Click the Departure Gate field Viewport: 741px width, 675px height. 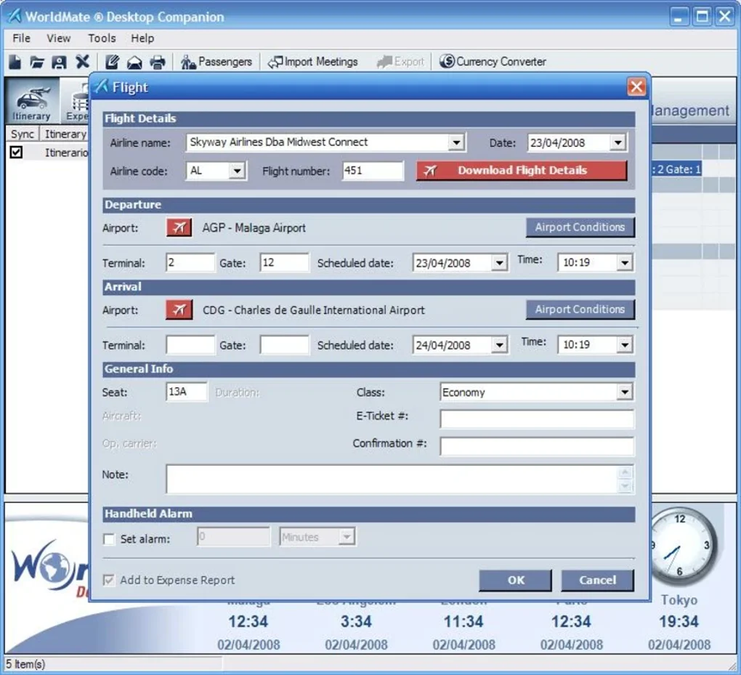coord(285,262)
